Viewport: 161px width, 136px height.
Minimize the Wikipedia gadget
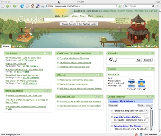point(147,53)
